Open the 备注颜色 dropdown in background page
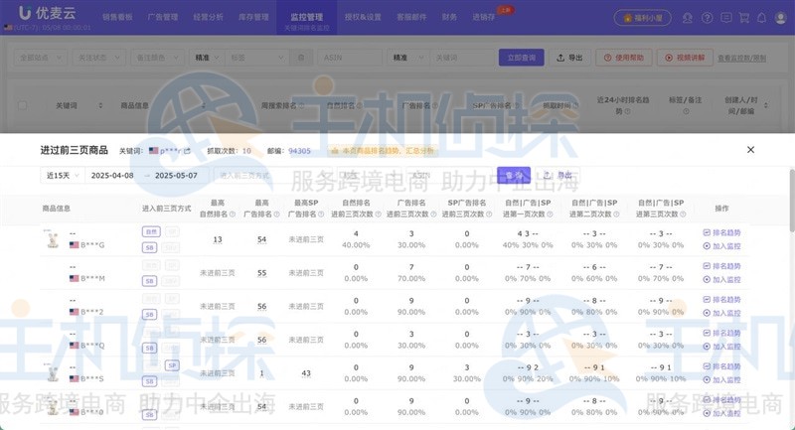 coord(157,58)
